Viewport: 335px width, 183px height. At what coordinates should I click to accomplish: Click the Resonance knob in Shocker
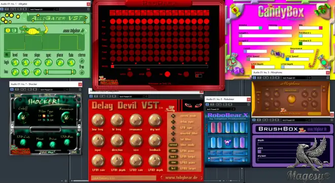(66, 117)
